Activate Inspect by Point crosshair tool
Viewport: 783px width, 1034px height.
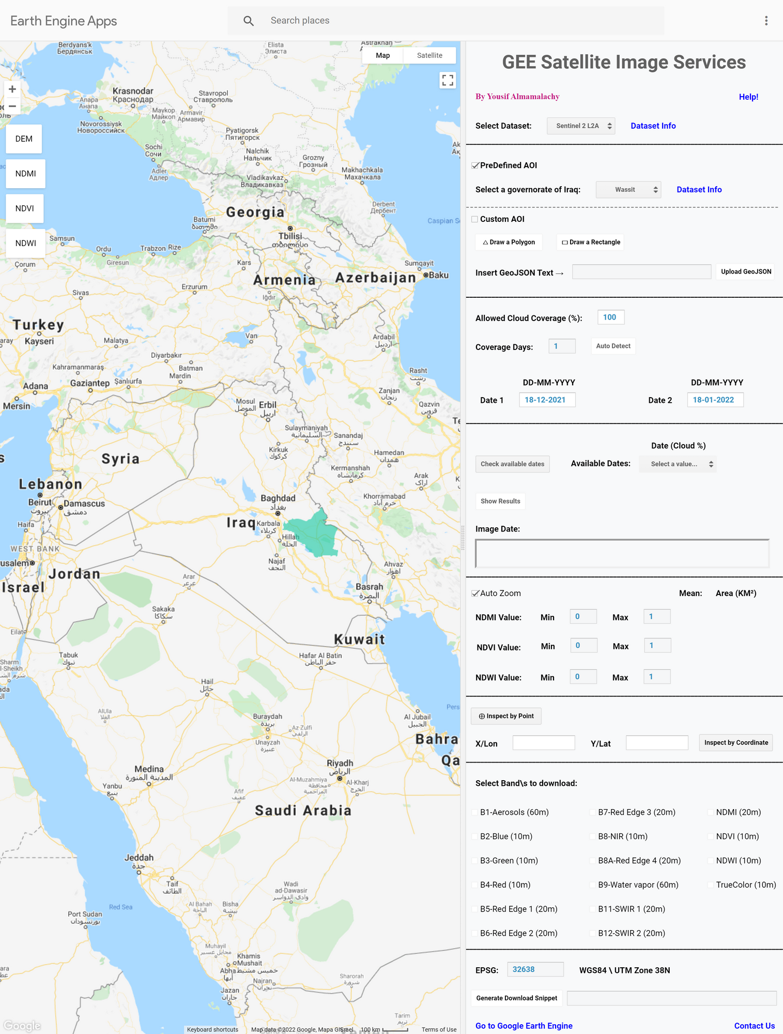[x=506, y=716]
